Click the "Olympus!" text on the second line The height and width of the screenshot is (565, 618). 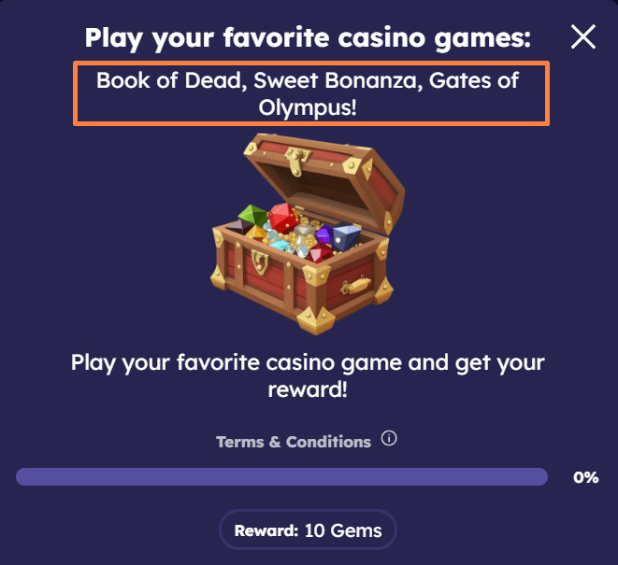coord(309,107)
